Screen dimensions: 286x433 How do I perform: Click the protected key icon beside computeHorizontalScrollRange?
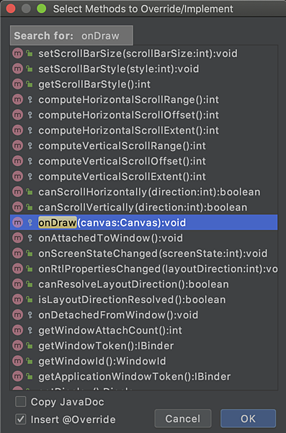click(30, 100)
